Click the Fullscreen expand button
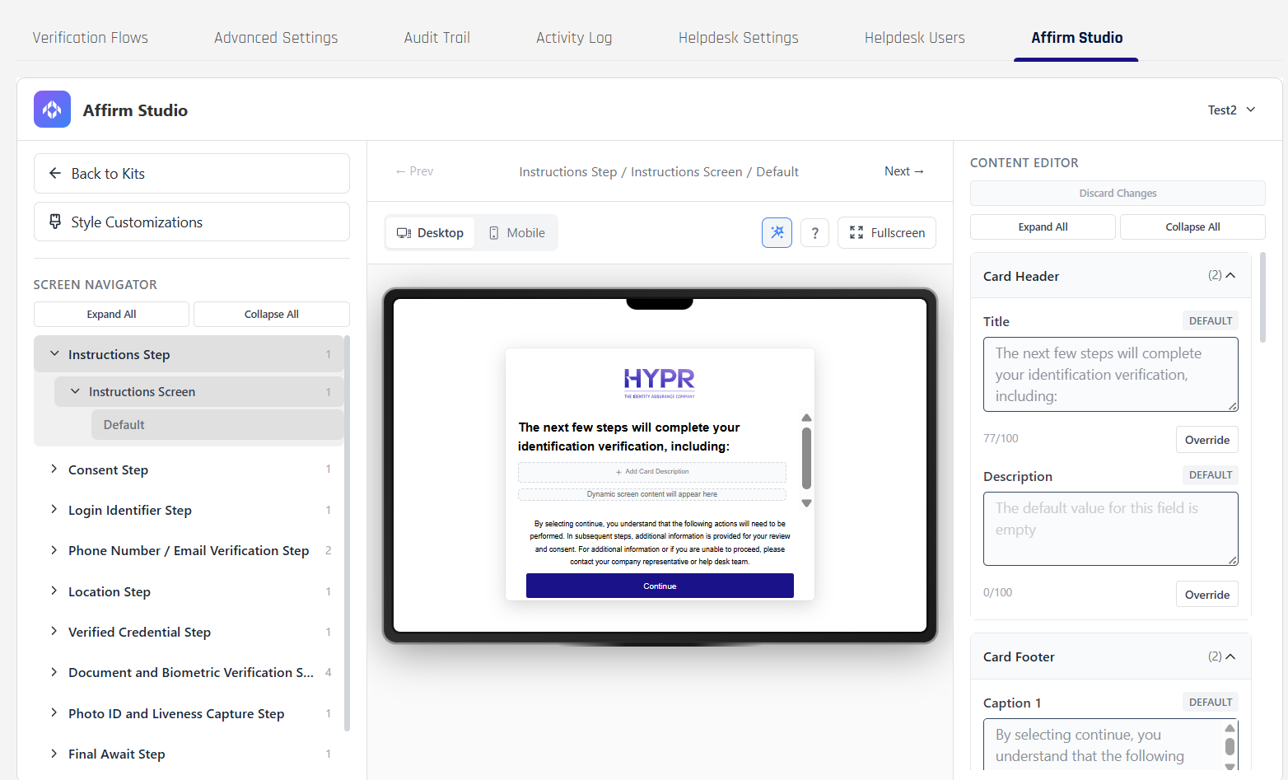Screen dimensions: 1288x780 pos(886,233)
